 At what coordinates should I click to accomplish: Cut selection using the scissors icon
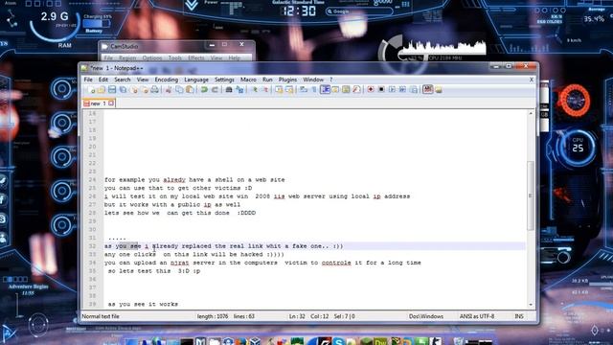pyautogui.click(x=169, y=90)
